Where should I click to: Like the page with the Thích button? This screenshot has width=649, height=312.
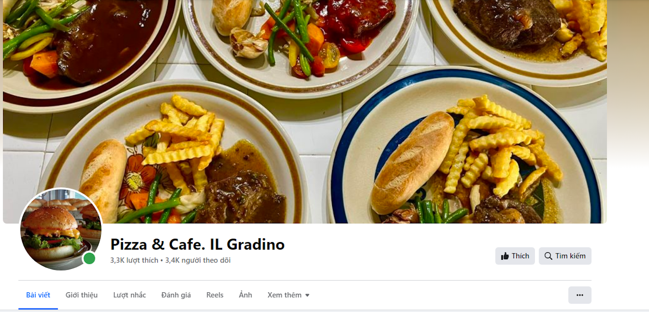[x=515, y=256]
